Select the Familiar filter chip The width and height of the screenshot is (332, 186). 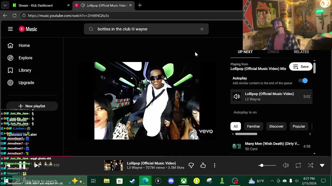[x=253, y=126]
